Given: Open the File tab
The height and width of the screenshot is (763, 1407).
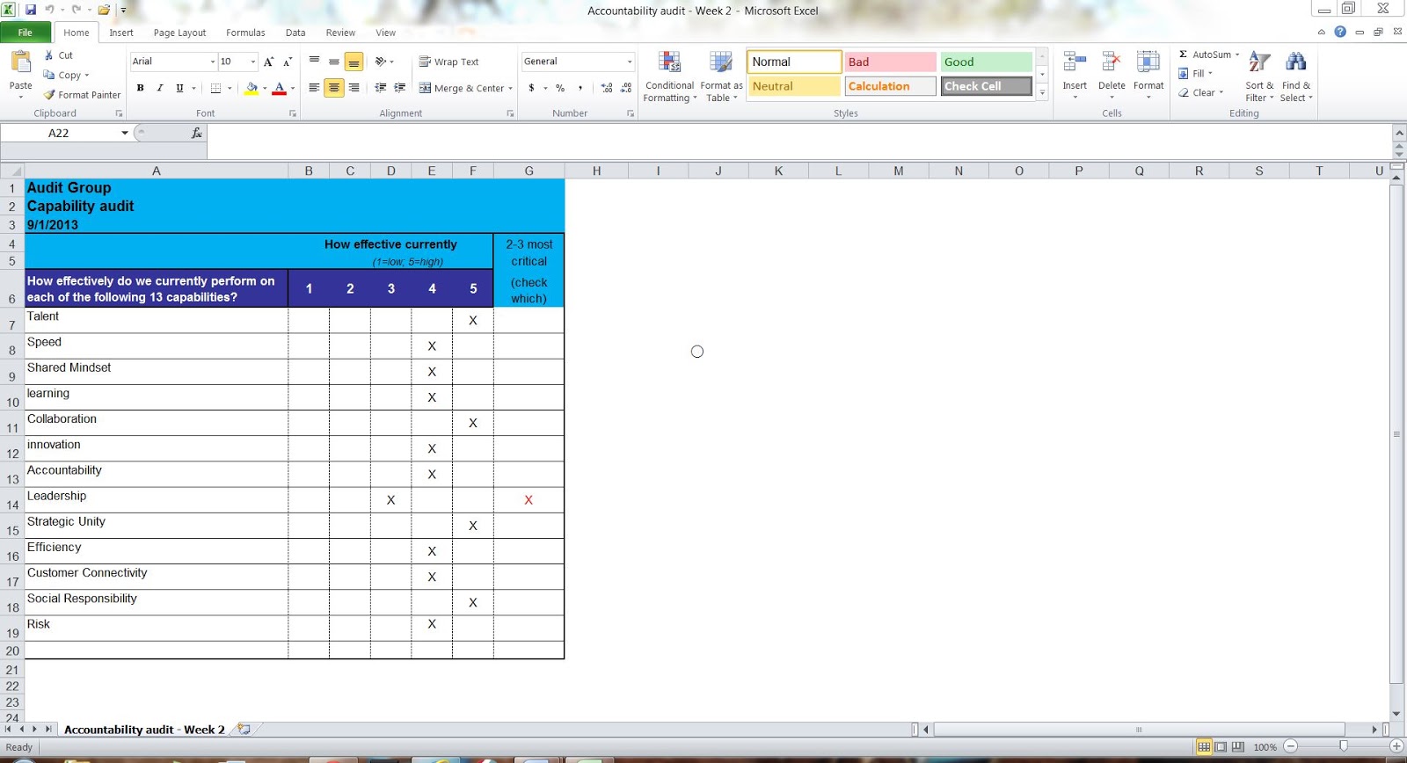Looking at the screenshot, I should click(26, 33).
